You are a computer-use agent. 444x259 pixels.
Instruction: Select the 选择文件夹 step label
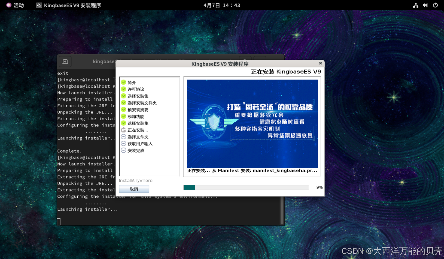click(138, 137)
